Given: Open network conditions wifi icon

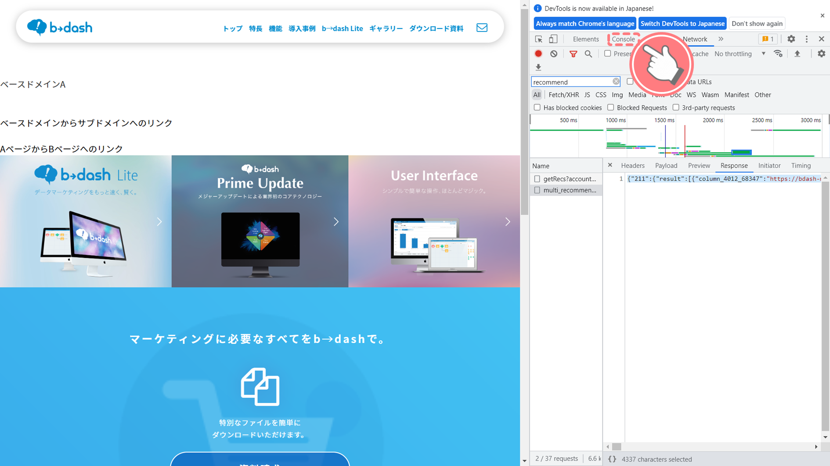Looking at the screenshot, I should (778, 53).
